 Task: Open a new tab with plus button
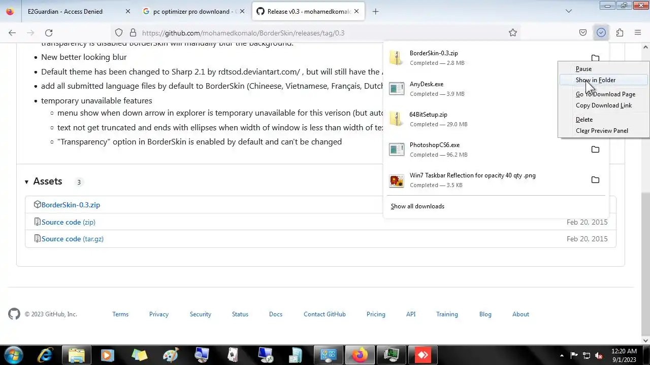375,11
